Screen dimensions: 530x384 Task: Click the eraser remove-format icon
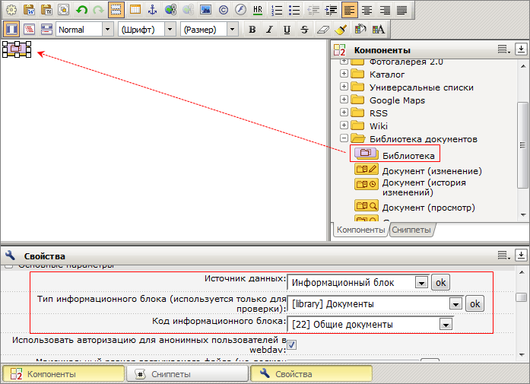pos(322,30)
